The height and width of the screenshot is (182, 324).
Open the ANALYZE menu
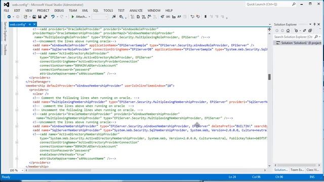click(x=136, y=10)
